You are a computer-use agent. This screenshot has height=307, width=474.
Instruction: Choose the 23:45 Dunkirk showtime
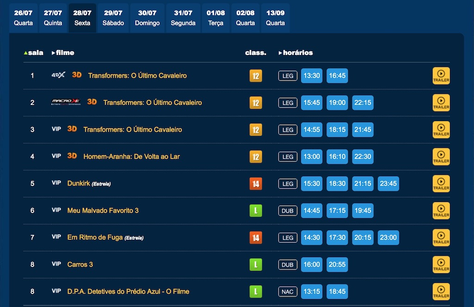pos(388,184)
